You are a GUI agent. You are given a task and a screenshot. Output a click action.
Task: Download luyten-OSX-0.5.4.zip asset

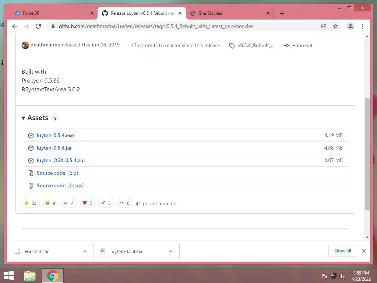[x=61, y=160]
